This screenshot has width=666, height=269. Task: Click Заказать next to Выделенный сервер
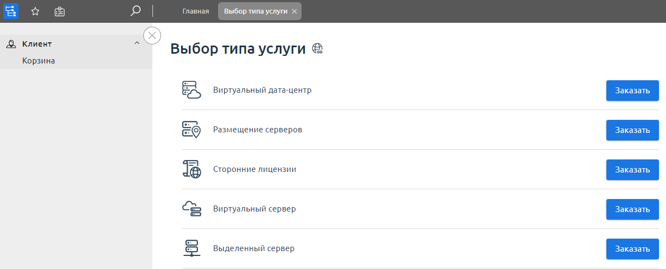[632, 249]
